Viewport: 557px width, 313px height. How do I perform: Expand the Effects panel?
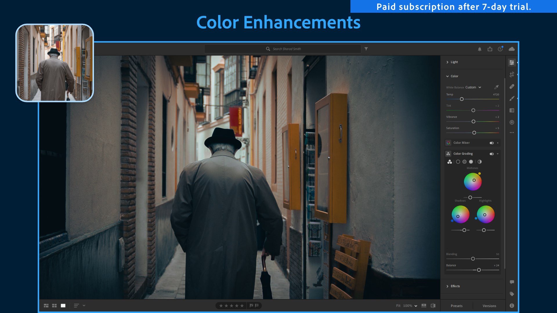[x=455, y=286]
